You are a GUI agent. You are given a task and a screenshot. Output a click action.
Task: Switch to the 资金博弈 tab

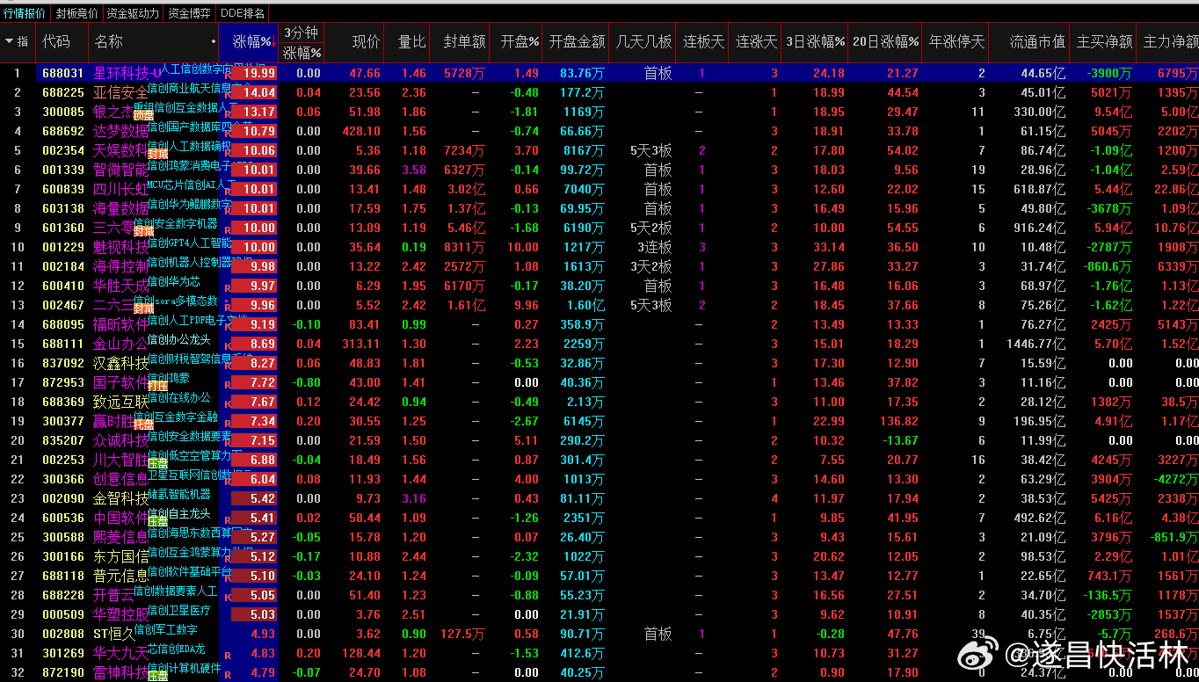point(189,13)
